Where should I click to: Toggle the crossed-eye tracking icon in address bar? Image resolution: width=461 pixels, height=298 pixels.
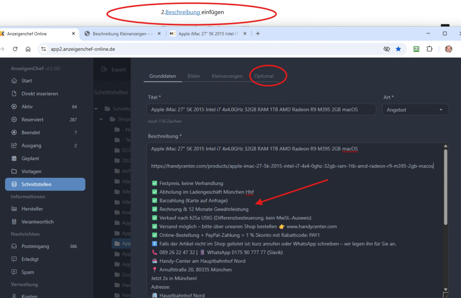[386, 49]
